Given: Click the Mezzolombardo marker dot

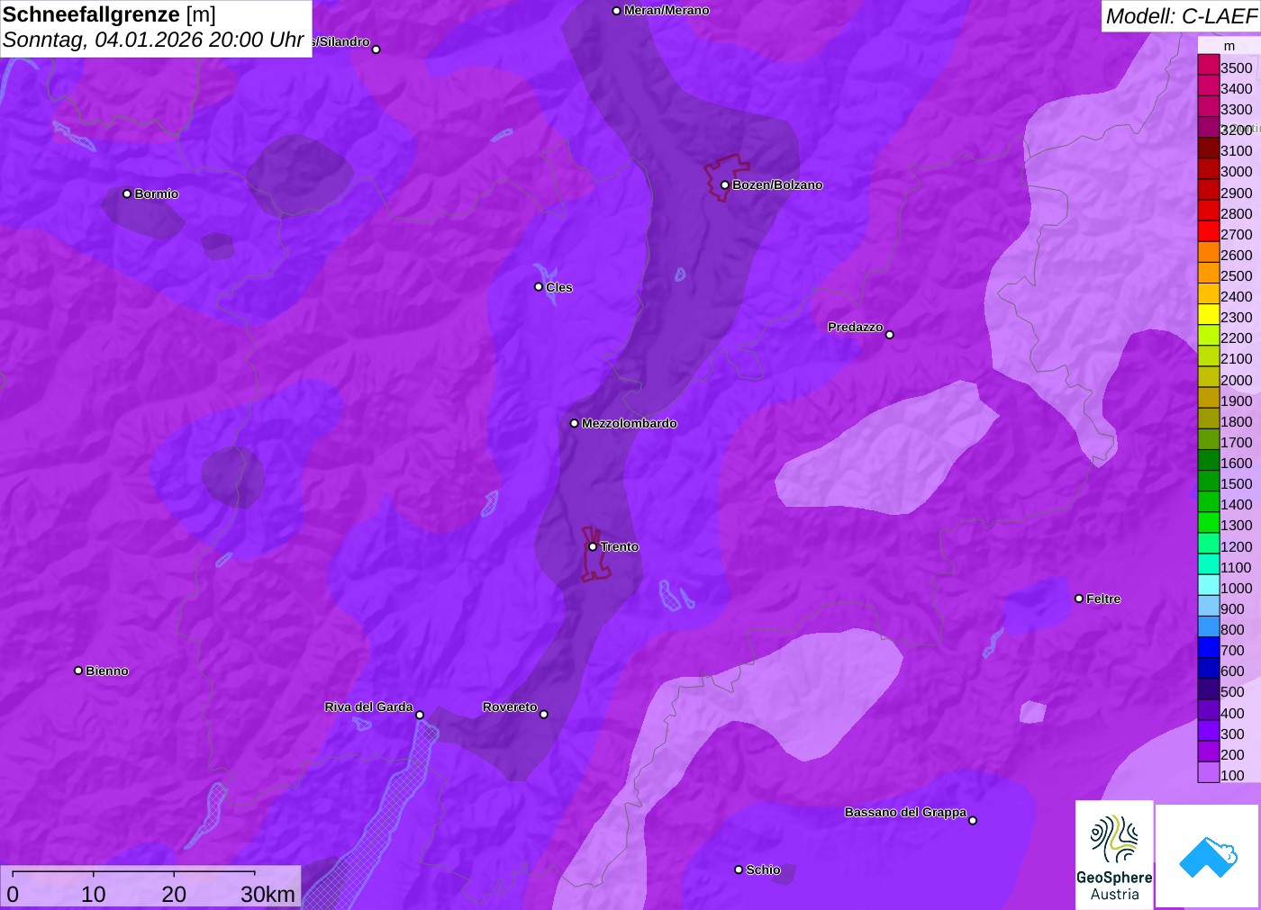Looking at the screenshot, I should pos(575,423).
